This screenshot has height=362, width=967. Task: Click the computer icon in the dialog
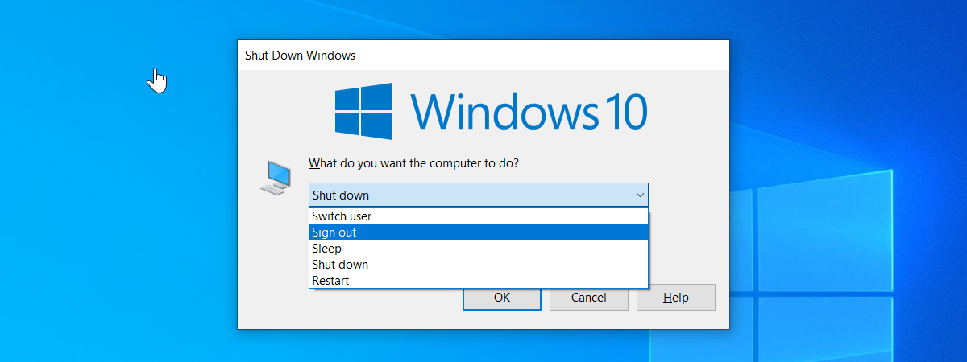pos(276,177)
